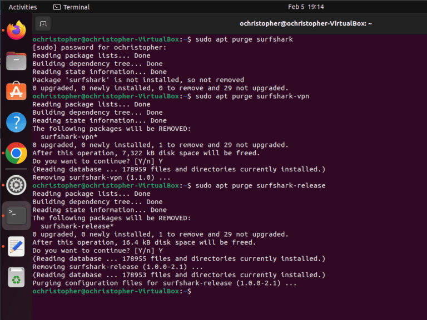Screen dimensions: 427x320
Task: Open the Trash in the dock
Action: [16, 277]
